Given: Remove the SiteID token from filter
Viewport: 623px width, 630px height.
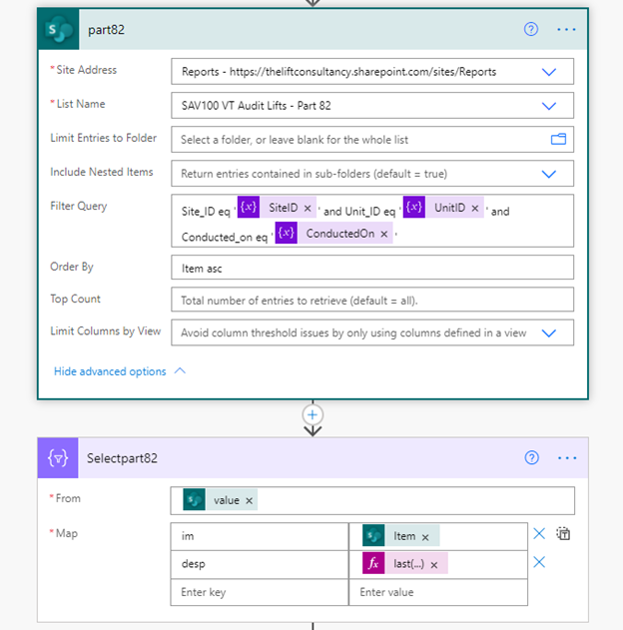Looking at the screenshot, I should click(x=308, y=209).
